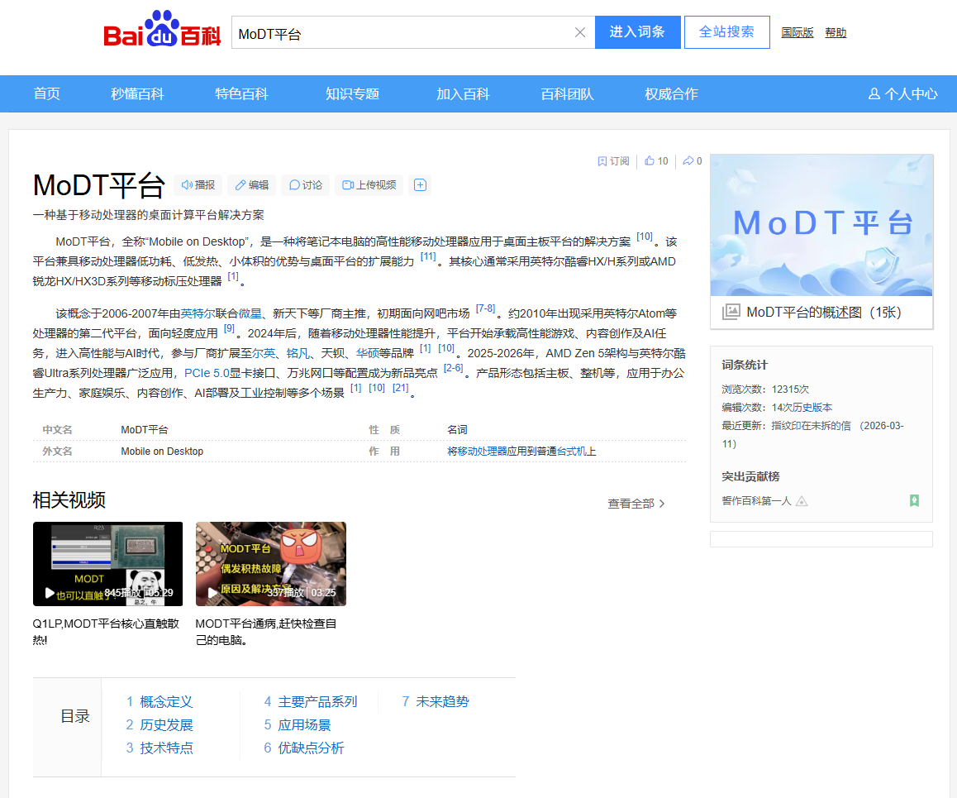Click the Baidu Baike logo
Viewport: 957px width, 798px height.
[x=162, y=29]
